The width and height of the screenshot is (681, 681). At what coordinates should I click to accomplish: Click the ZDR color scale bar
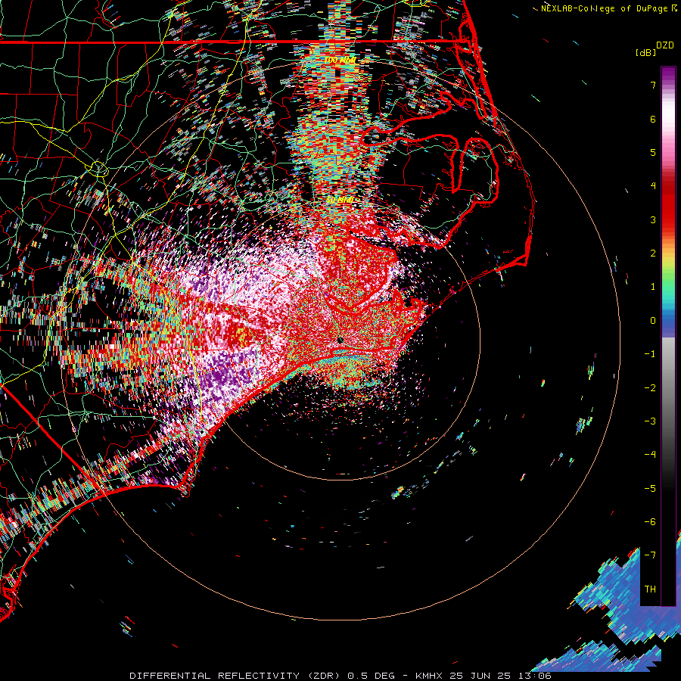[668, 336]
